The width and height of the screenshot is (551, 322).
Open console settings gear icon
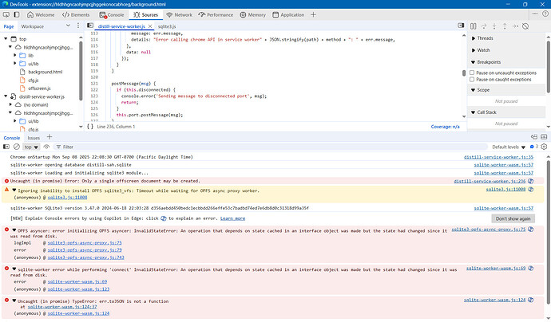coord(544,147)
